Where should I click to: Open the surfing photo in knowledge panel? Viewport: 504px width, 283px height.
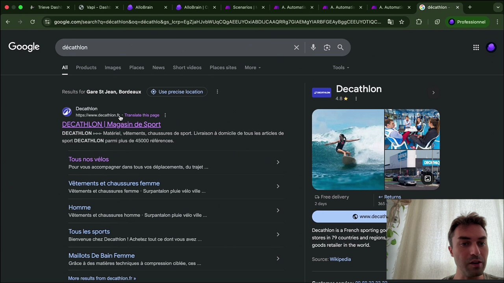pos(348,149)
